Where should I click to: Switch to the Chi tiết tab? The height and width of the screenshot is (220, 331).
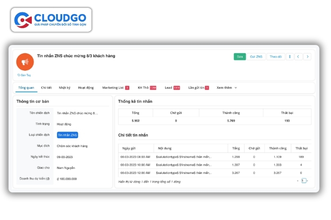click(46, 88)
